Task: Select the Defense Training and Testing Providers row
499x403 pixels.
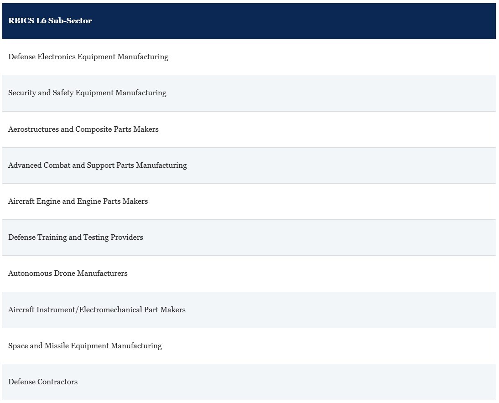Action: 249,238
